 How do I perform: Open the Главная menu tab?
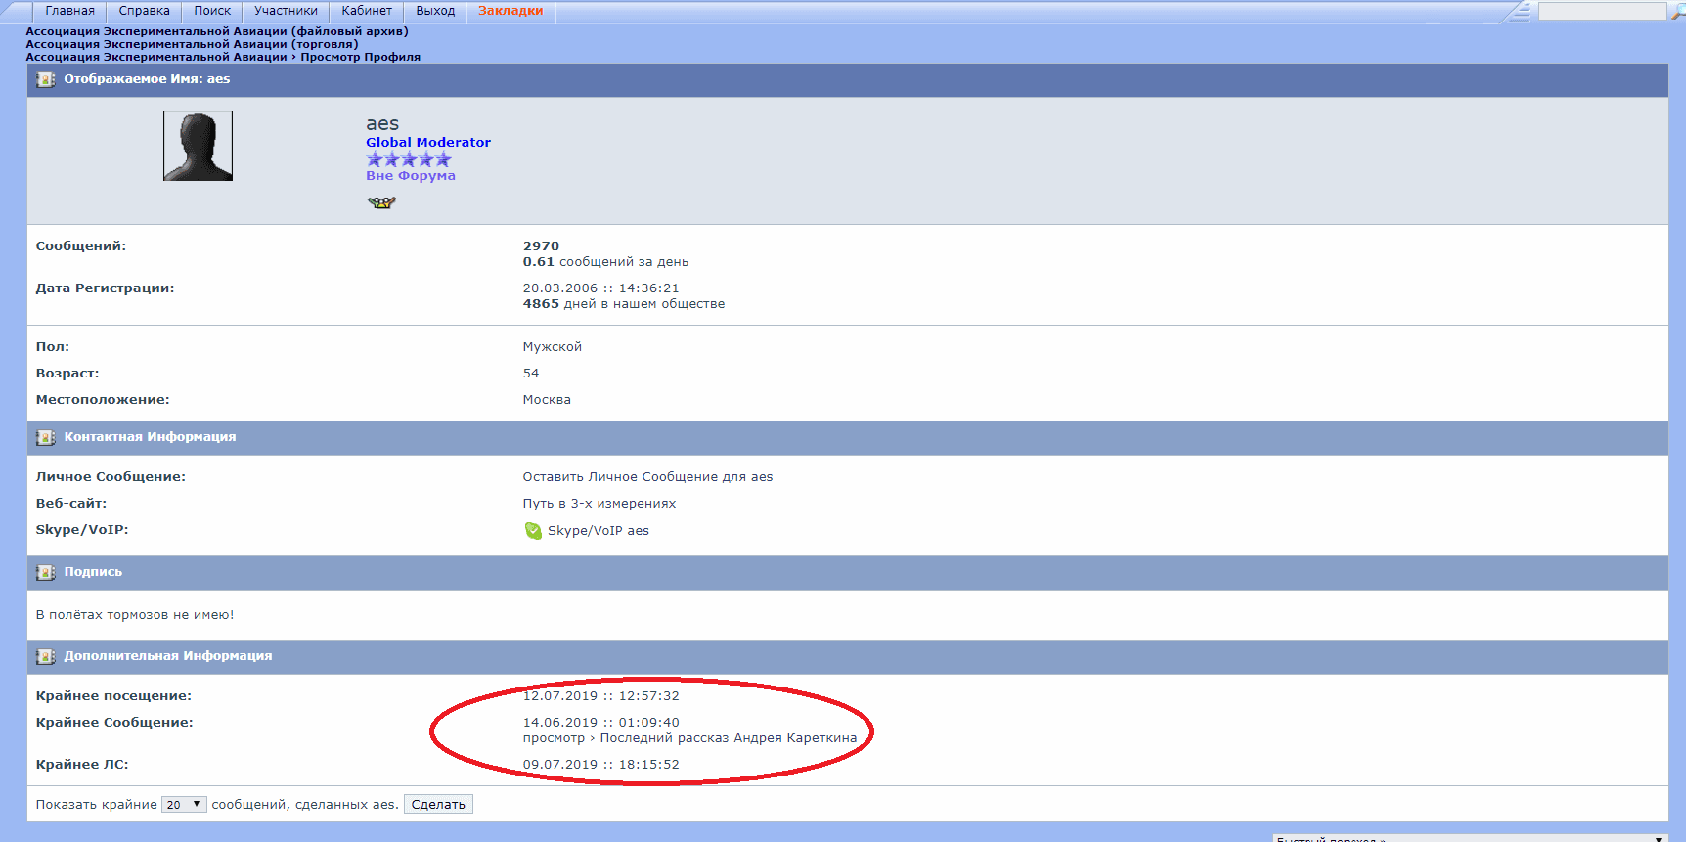[69, 11]
